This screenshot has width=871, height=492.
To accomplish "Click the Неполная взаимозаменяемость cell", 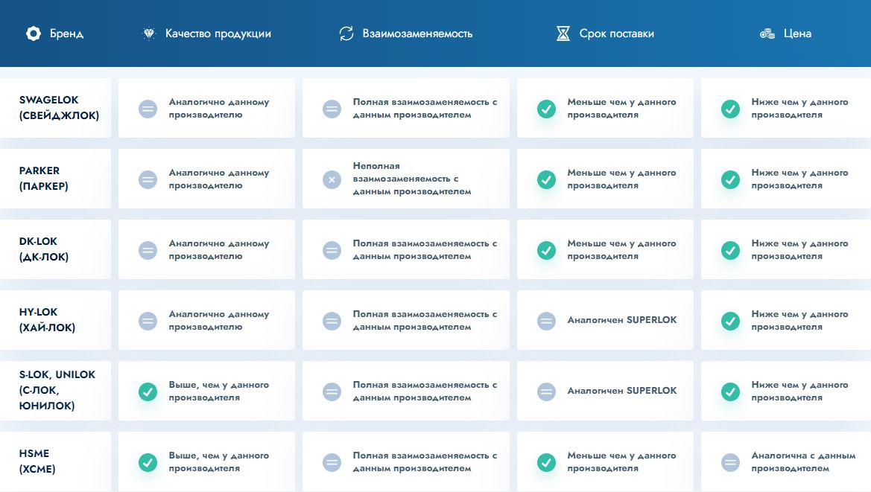I will (406, 179).
